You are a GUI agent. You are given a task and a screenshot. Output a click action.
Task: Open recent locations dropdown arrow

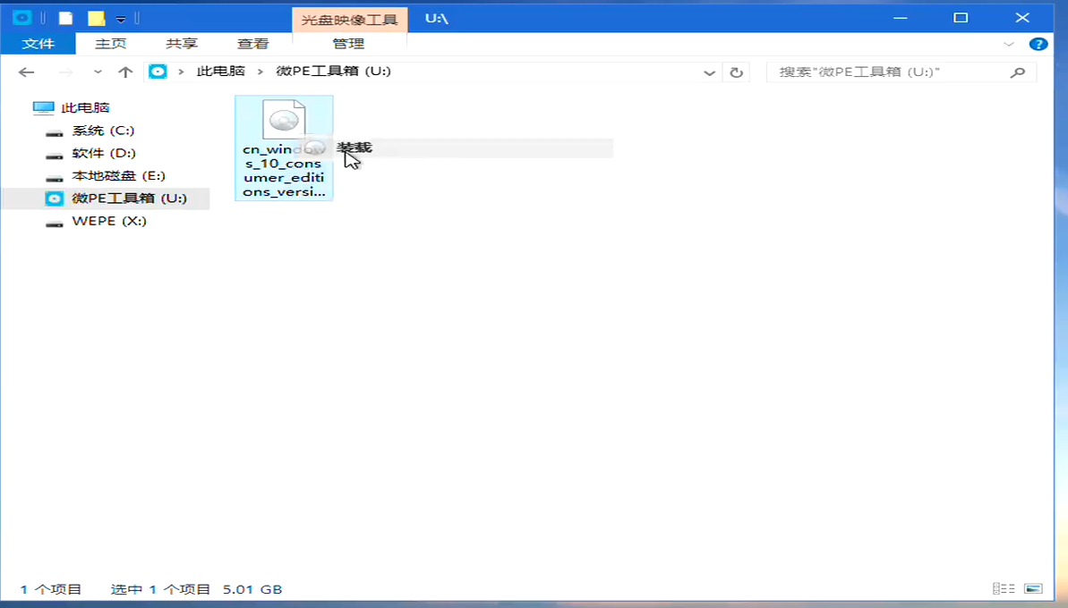point(98,72)
